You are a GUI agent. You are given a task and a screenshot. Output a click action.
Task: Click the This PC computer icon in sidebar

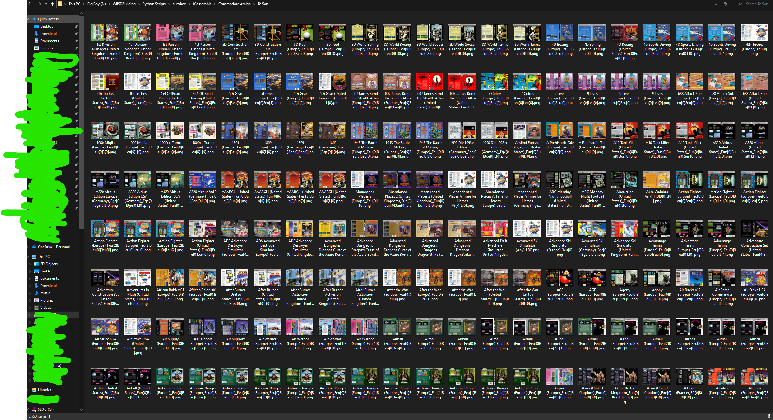[x=34, y=257]
